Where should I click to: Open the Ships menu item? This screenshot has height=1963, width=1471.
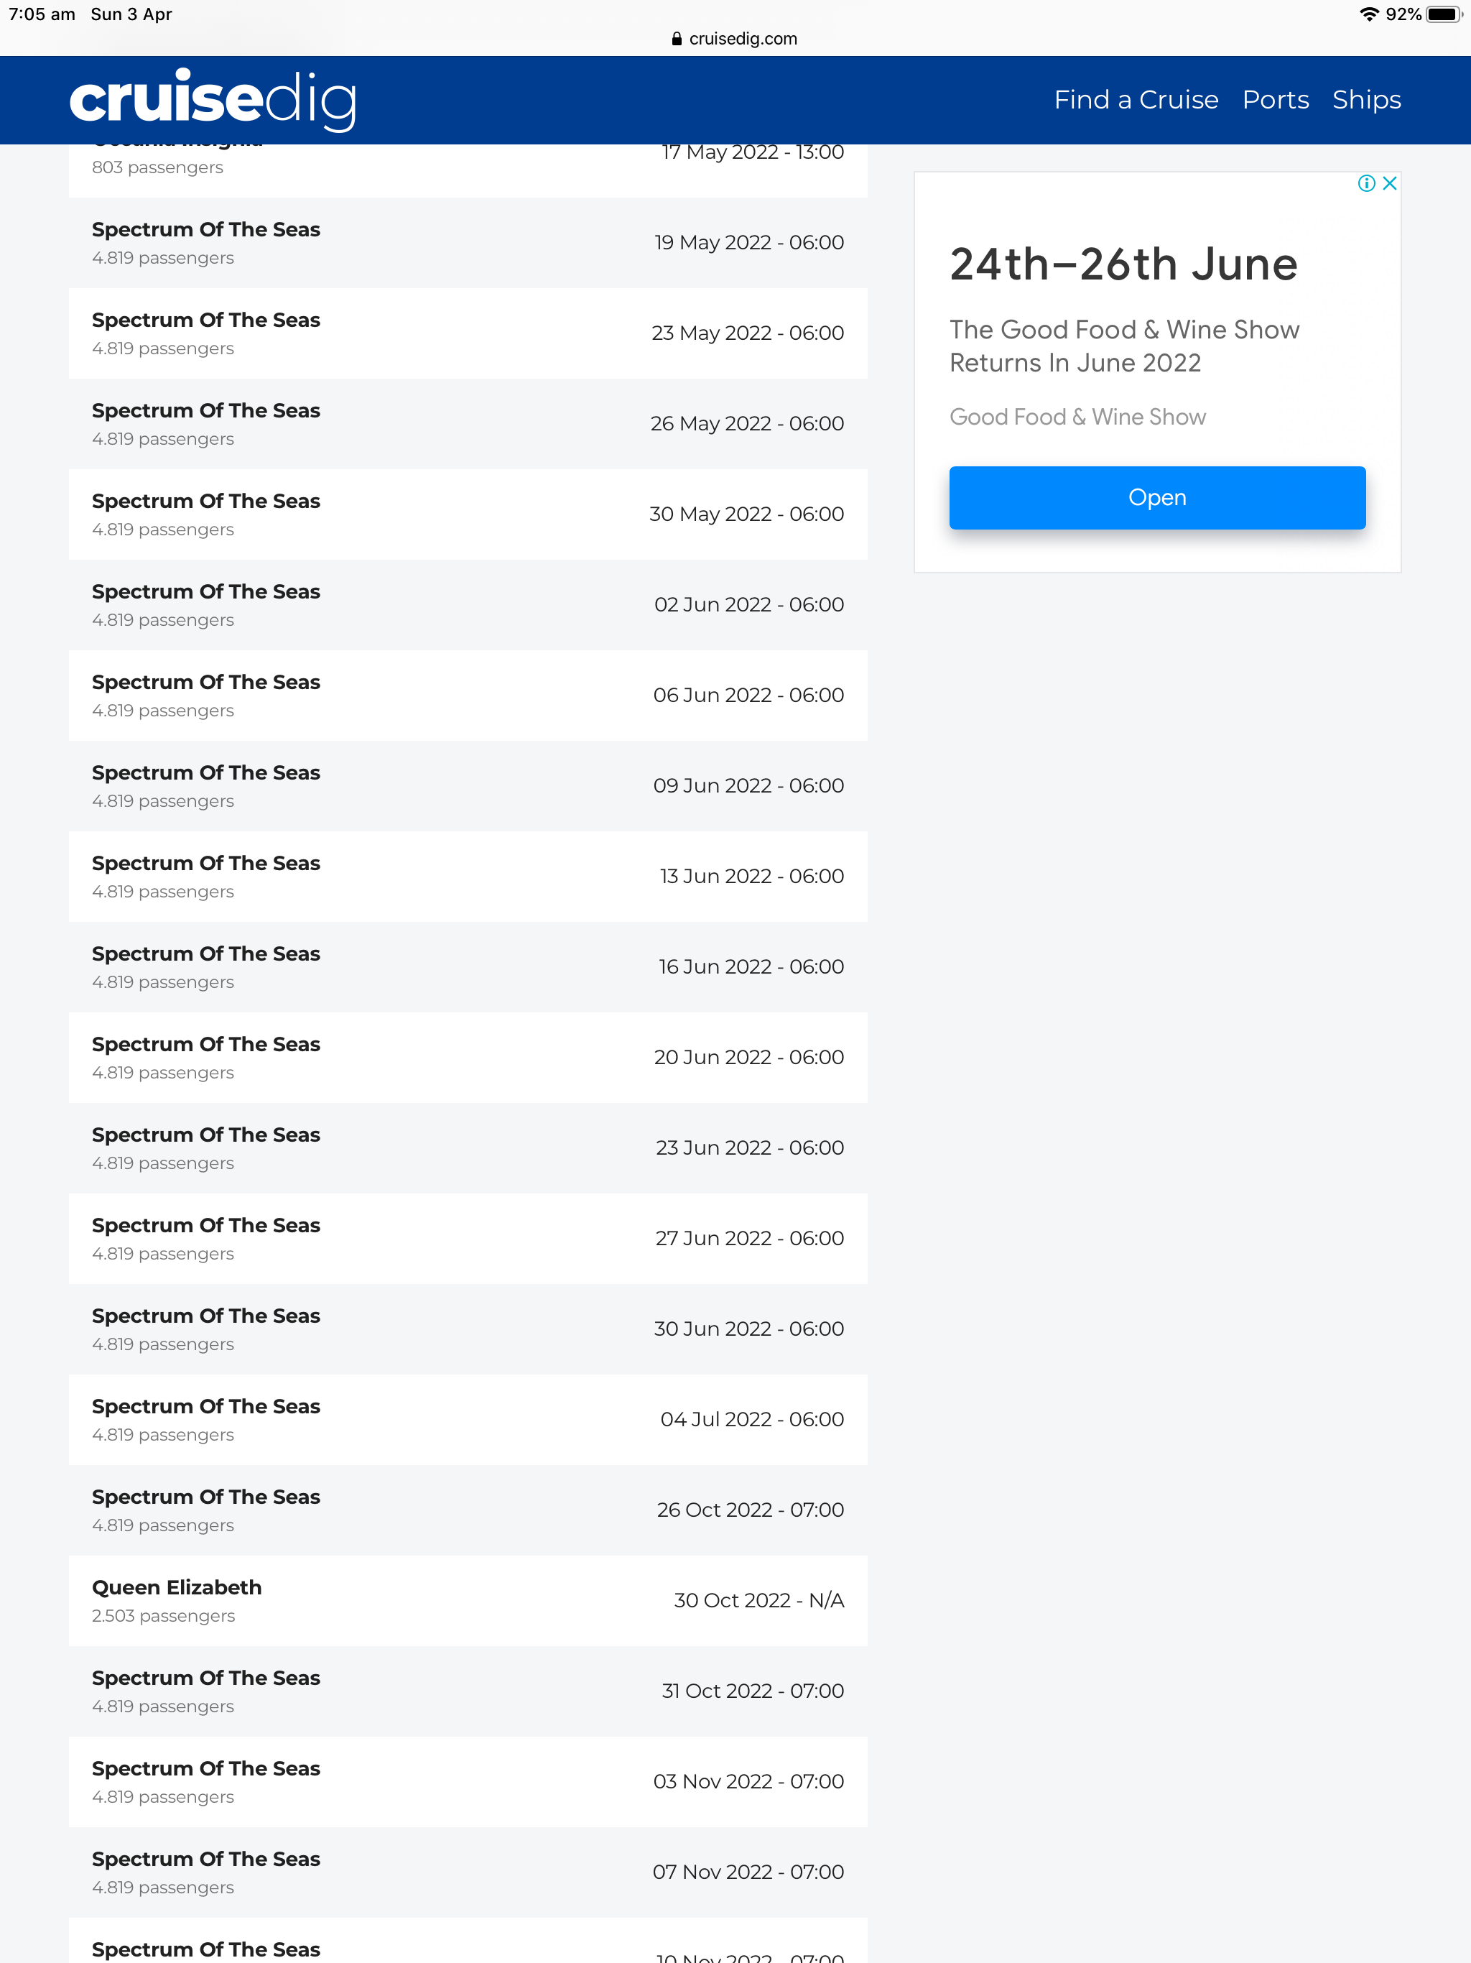click(1366, 99)
